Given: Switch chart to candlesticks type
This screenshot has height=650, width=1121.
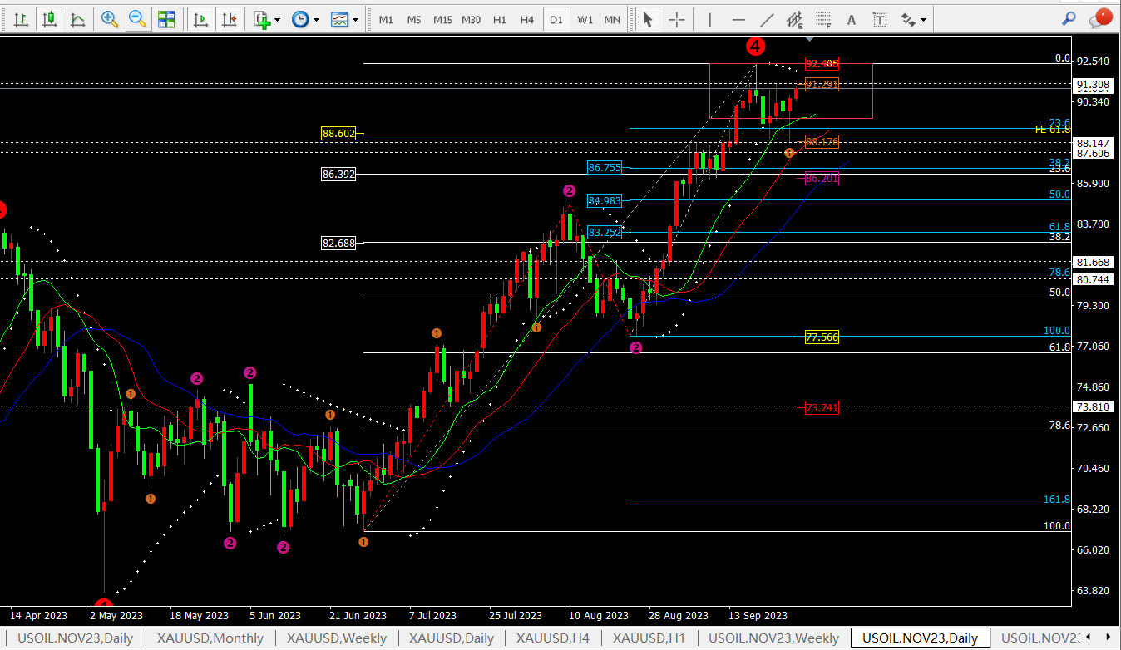Looking at the screenshot, I should click(x=51, y=19).
